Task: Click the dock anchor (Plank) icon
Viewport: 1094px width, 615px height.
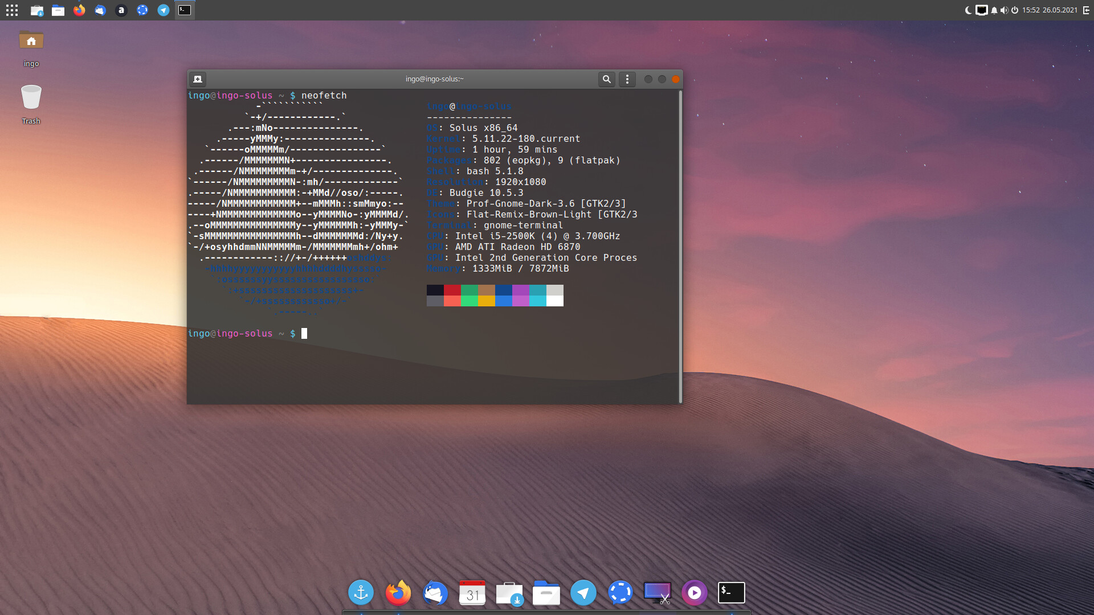Action: click(361, 593)
